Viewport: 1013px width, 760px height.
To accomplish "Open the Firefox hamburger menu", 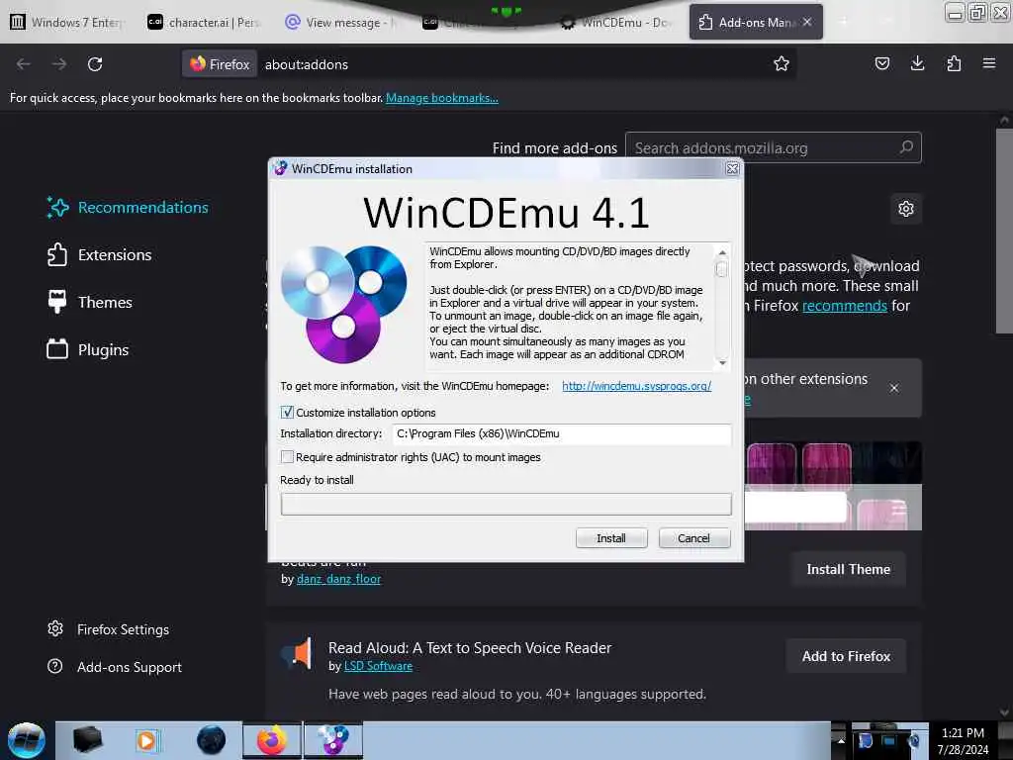I will point(988,63).
